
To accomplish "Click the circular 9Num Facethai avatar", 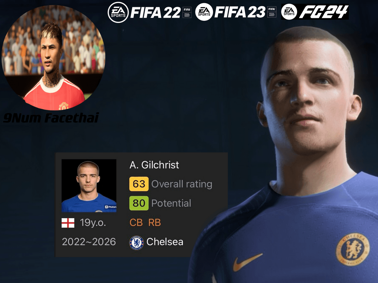I will [x=54, y=58].
